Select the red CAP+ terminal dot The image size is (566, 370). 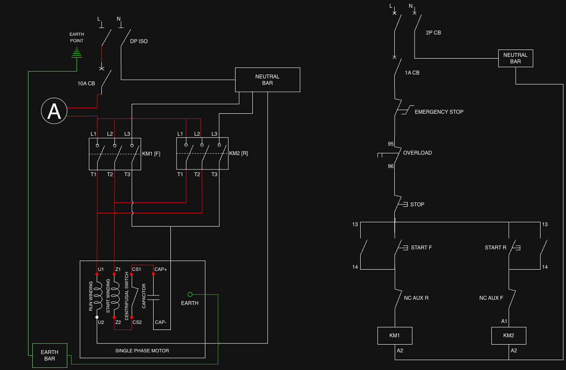(153, 274)
